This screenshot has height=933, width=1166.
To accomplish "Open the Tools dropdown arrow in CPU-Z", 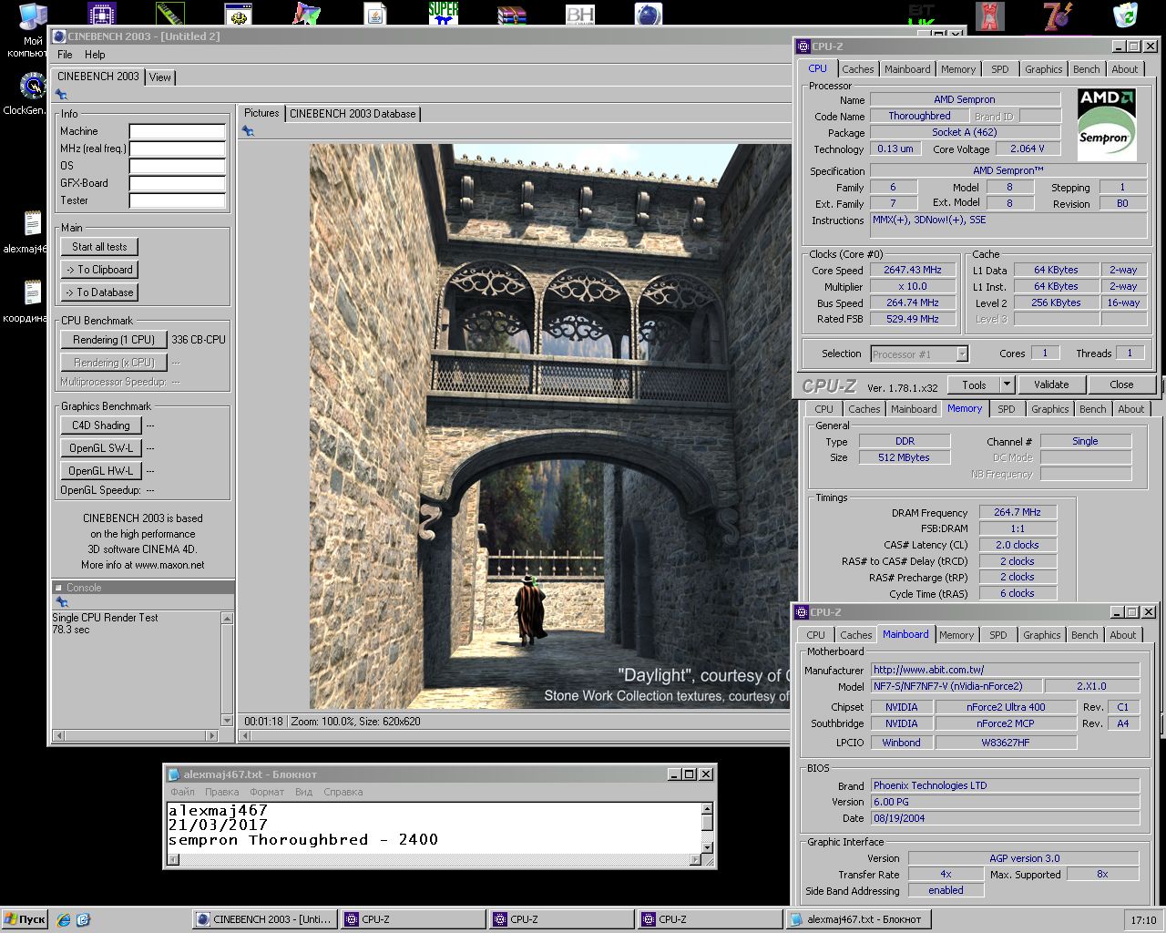I will coord(1007,384).
